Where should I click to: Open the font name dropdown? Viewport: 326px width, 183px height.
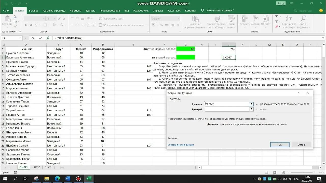tap(44, 19)
